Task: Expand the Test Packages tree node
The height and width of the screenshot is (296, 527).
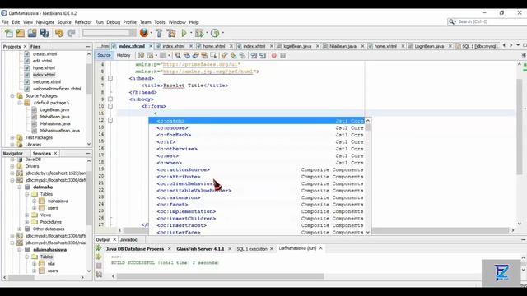Action: [x=12, y=137]
